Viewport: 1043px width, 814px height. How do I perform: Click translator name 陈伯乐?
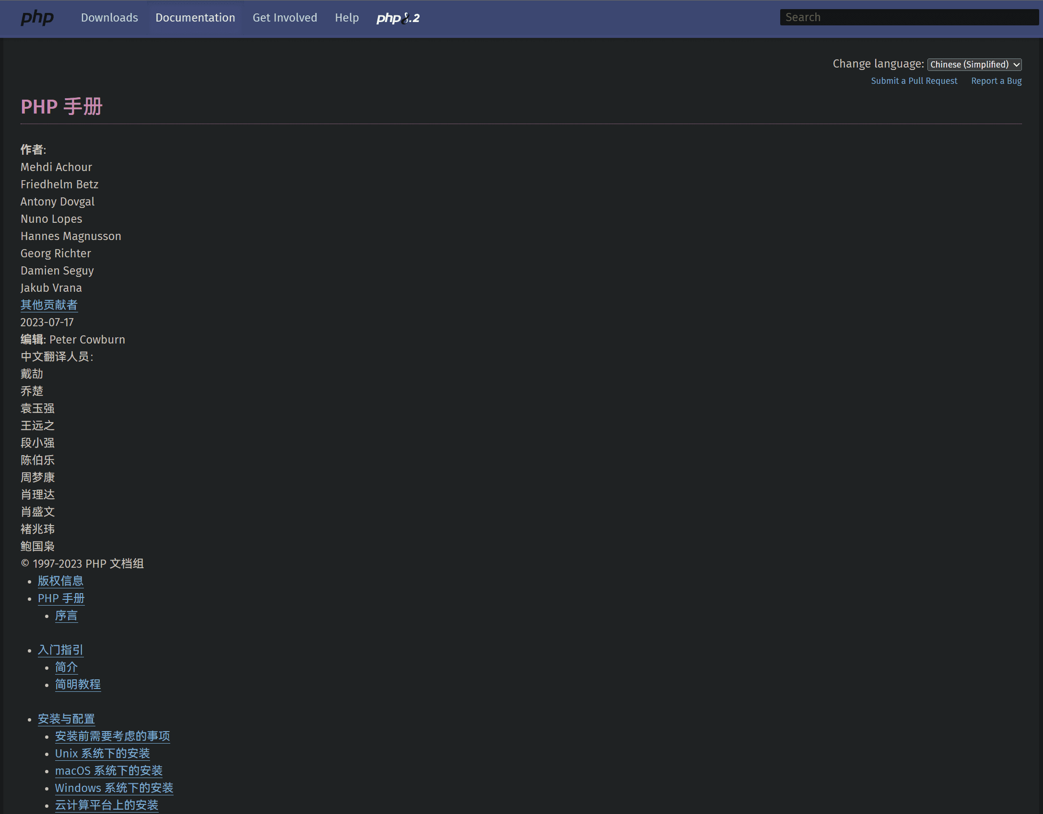click(x=37, y=460)
